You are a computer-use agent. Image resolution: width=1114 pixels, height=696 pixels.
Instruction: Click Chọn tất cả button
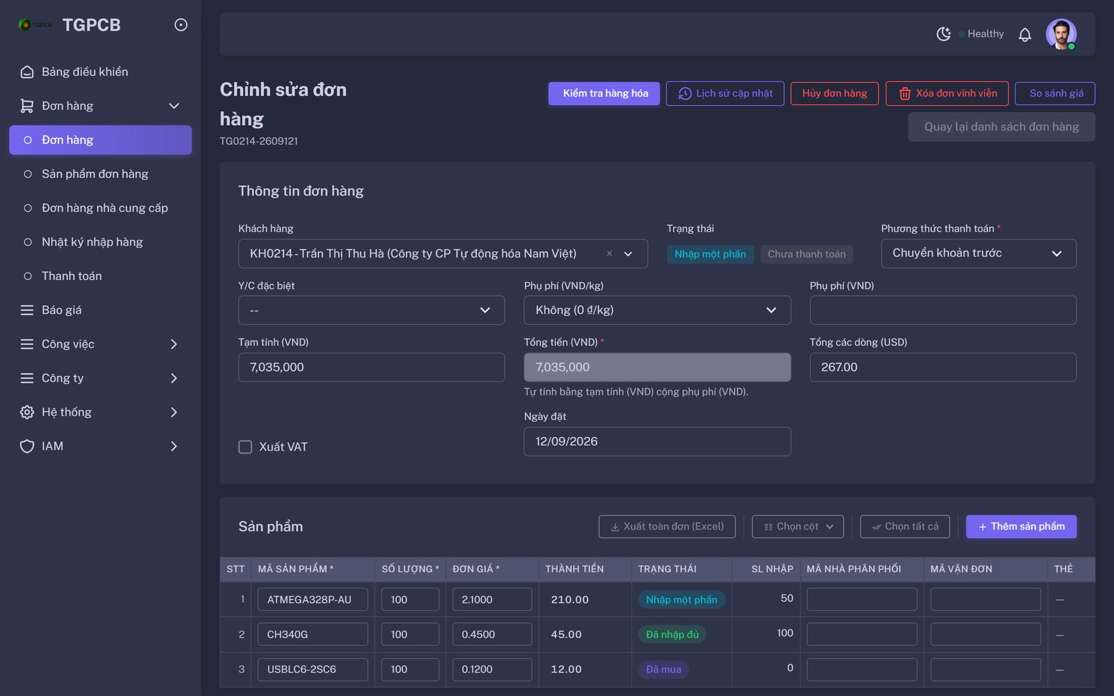coord(905,527)
